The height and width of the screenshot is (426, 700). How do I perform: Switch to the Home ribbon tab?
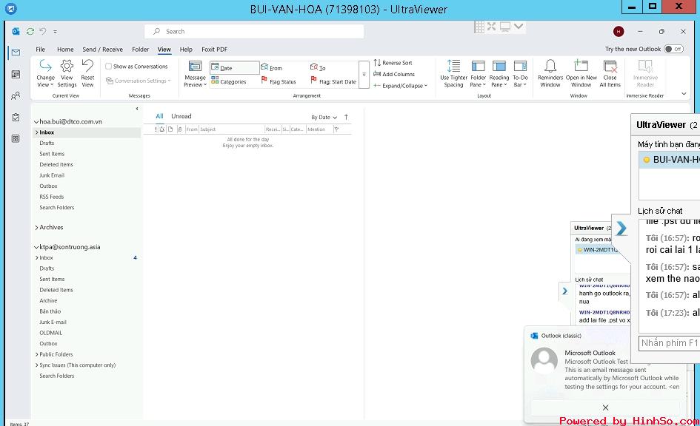point(65,49)
